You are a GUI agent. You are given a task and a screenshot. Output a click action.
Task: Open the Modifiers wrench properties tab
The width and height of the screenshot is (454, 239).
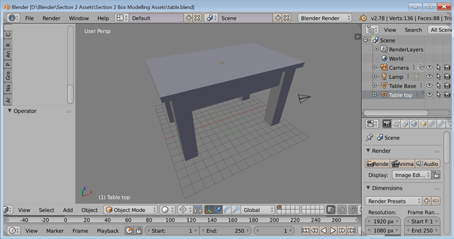click(x=441, y=124)
